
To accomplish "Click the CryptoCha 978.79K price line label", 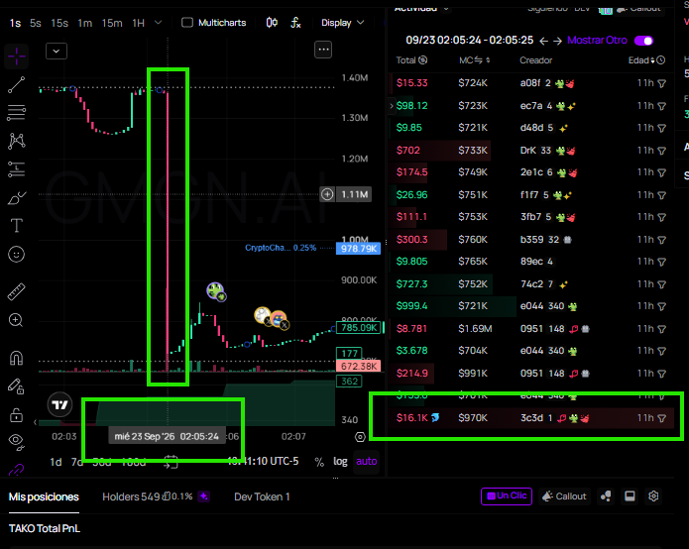I will pyautogui.click(x=359, y=249).
